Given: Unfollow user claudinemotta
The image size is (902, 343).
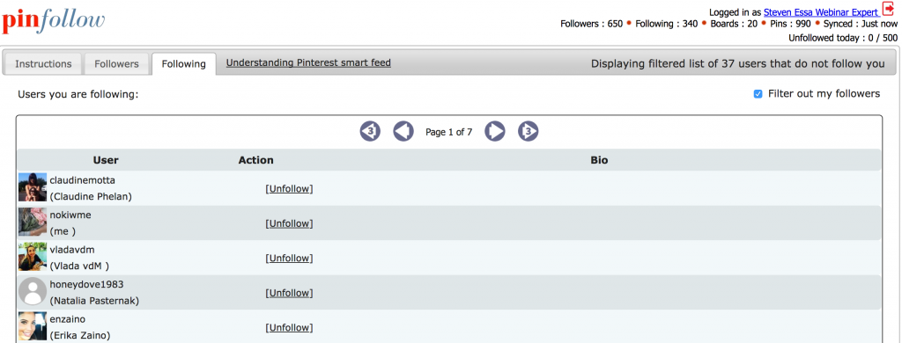Looking at the screenshot, I should (289, 188).
